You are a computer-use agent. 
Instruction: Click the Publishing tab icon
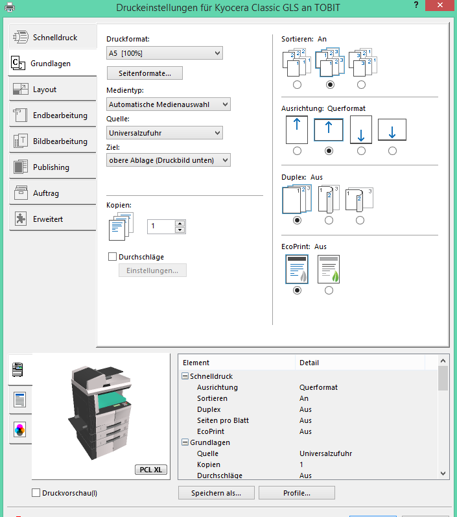[21, 167]
